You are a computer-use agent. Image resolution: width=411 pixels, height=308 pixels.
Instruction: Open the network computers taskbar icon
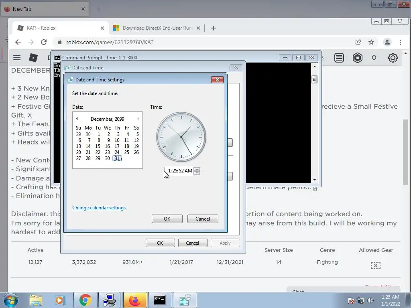point(110,300)
